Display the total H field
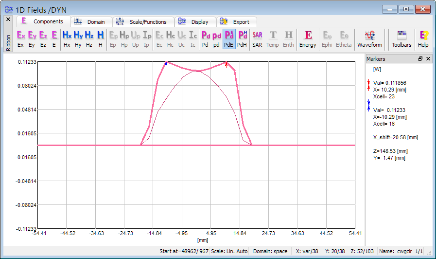The width and height of the screenshot is (436, 259). click(100, 38)
